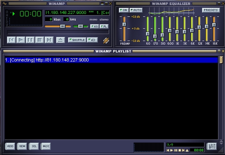The width and height of the screenshot is (225, 155).
Task: Turn equalizer ON button off
Action: coord(124,10)
